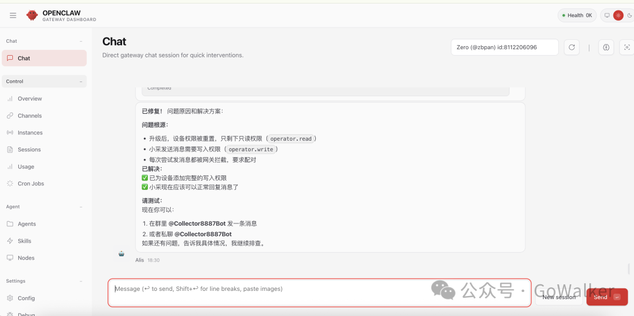Open Channels in sidebar

click(44, 115)
